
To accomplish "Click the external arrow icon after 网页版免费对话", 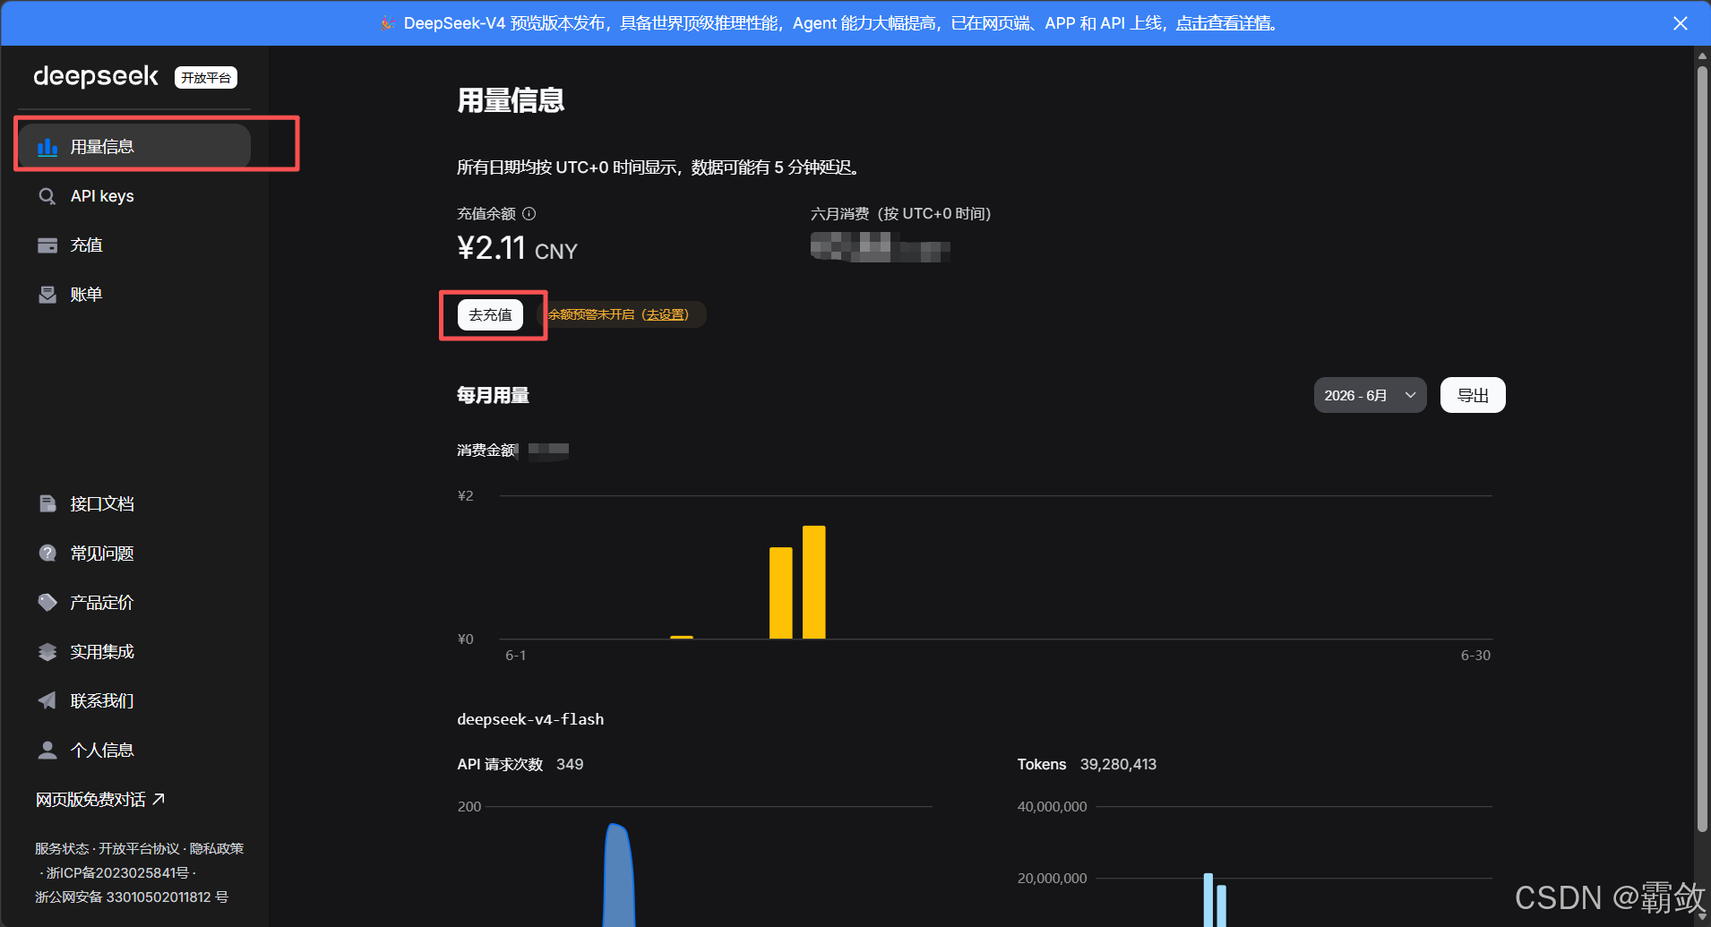I will tap(159, 799).
